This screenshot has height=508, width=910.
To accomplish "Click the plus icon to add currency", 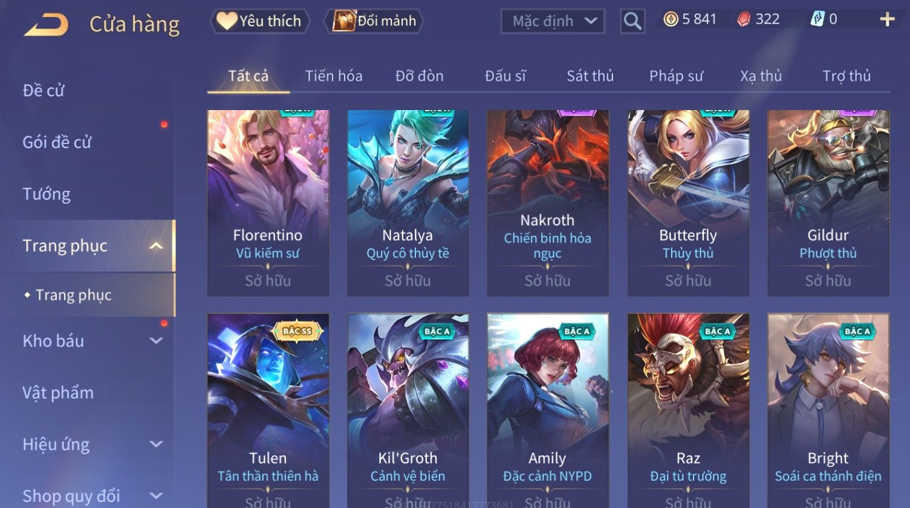I will (x=887, y=20).
